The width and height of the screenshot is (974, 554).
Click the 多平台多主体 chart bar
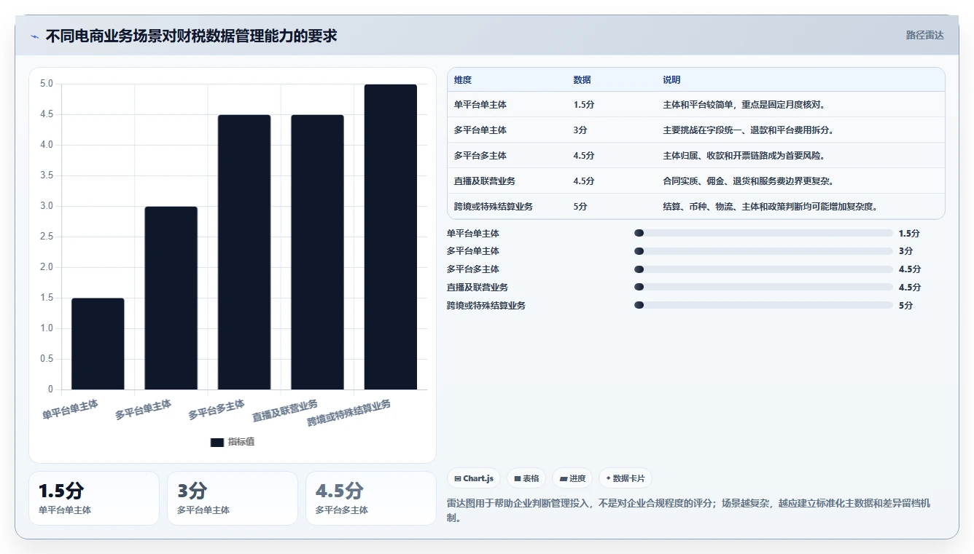pyautogui.click(x=244, y=252)
